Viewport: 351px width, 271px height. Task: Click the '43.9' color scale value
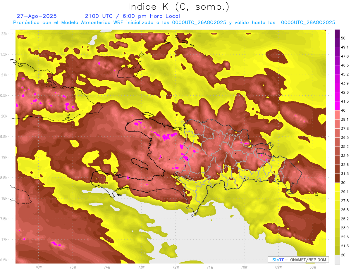(x=345, y=83)
